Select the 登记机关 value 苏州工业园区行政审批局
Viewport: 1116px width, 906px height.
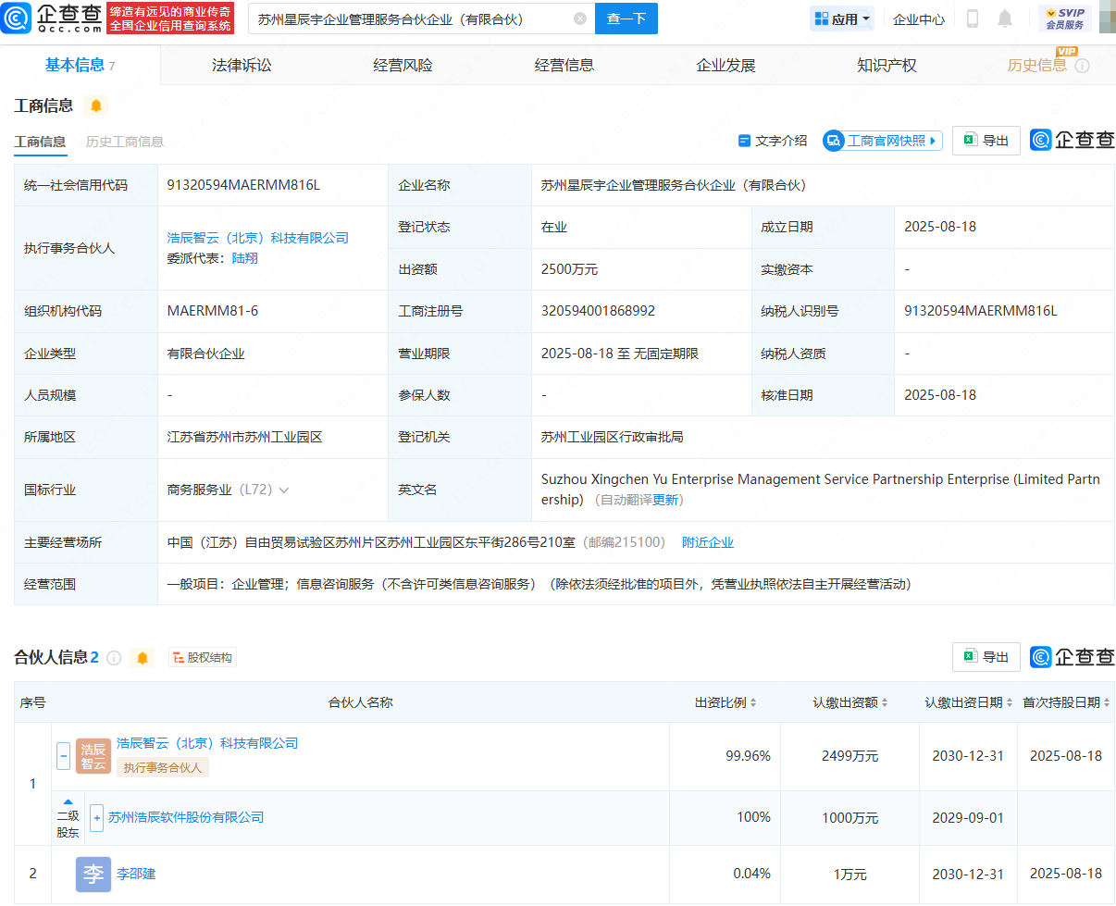[613, 437]
